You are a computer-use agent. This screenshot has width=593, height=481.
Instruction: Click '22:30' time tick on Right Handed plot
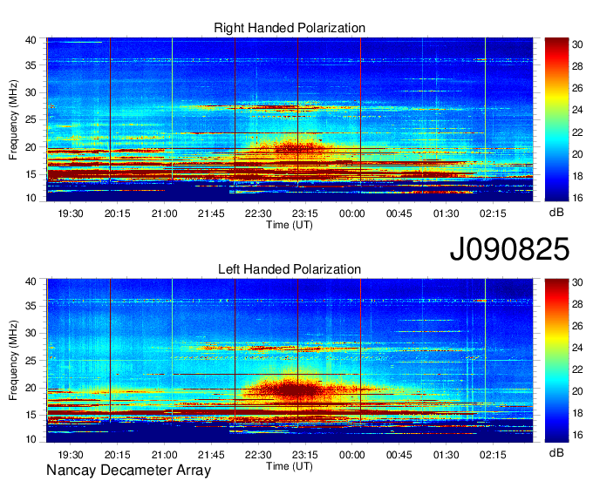(258, 213)
